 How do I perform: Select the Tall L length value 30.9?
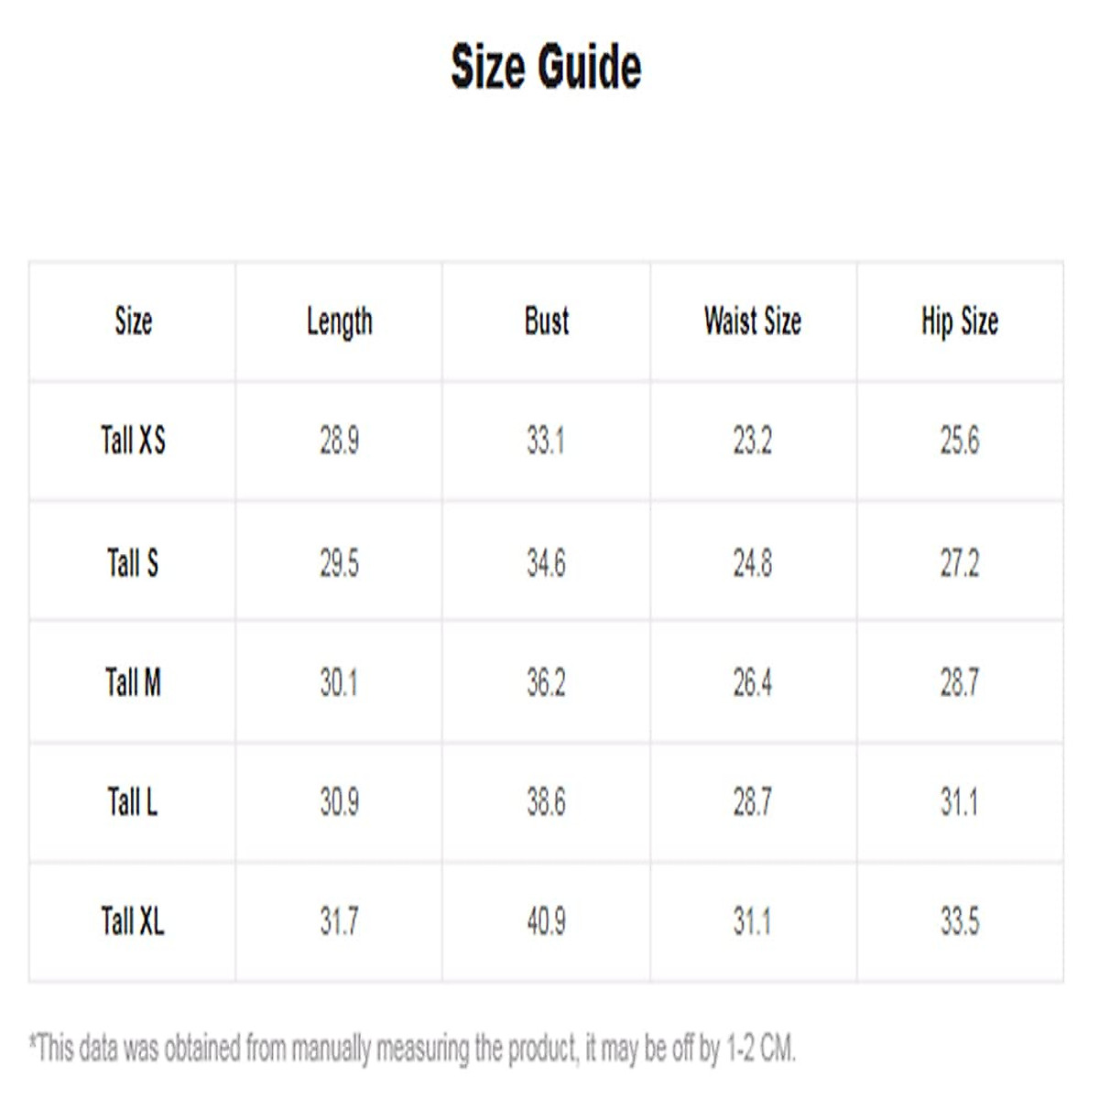tap(339, 803)
